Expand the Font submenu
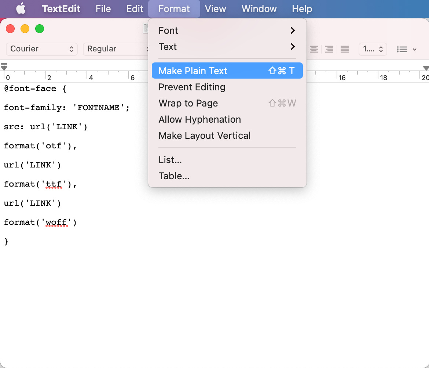 pos(227,30)
